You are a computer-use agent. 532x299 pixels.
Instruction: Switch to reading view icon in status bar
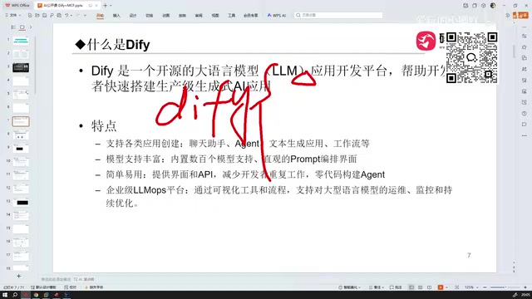(430, 287)
